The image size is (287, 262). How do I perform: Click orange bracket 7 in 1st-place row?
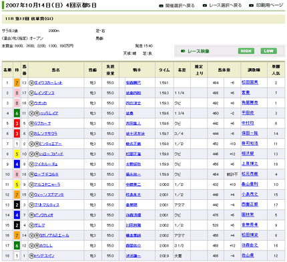(x=17, y=83)
